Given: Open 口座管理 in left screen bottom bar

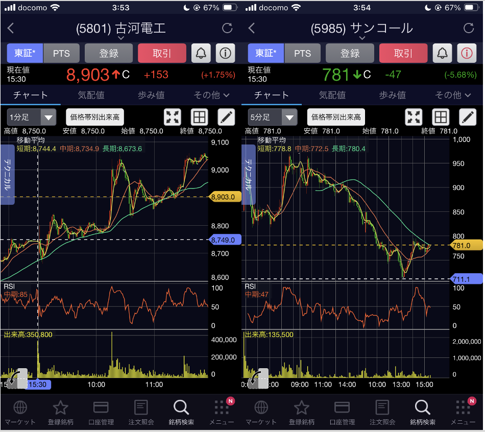Looking at the screenshot, I should 101,413.
